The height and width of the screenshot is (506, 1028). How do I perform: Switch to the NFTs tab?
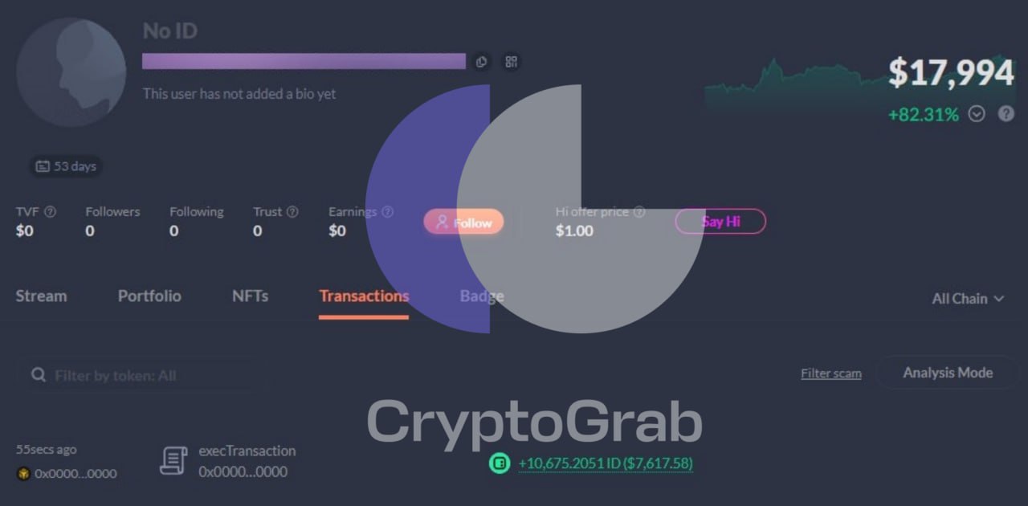250,296
